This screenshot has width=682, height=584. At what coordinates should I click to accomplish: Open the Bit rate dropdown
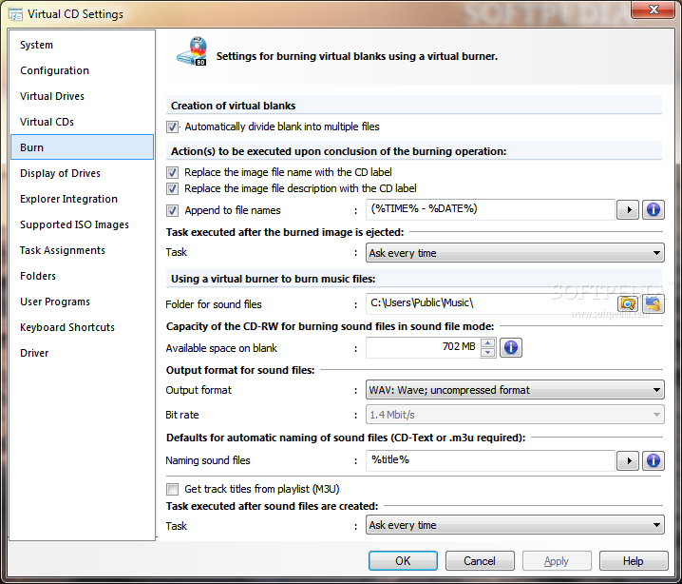[515, 415]
